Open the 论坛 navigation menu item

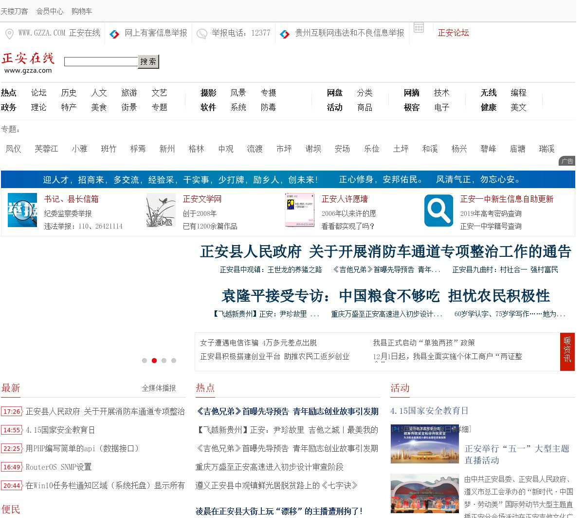click(x=39, y=93)
